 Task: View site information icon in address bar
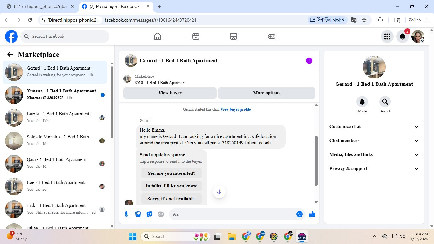point(44,20)
